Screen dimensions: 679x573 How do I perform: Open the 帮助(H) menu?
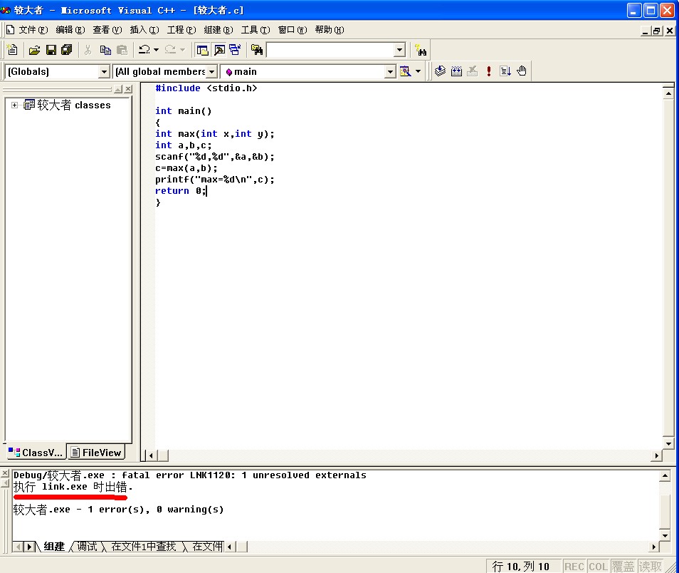click(330, 30)
